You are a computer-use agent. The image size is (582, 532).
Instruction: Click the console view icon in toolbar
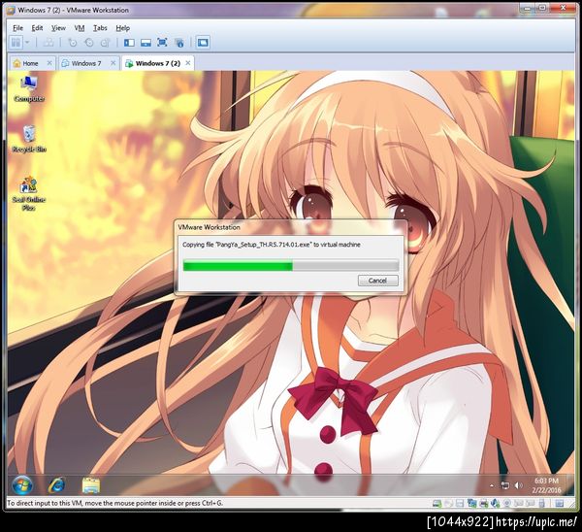click(203, 43)
